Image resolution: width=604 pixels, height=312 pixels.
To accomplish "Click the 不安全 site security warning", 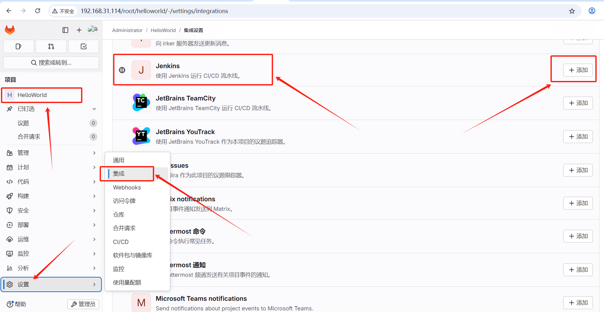I will (63, 11).
